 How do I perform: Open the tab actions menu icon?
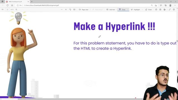(3, 2)
